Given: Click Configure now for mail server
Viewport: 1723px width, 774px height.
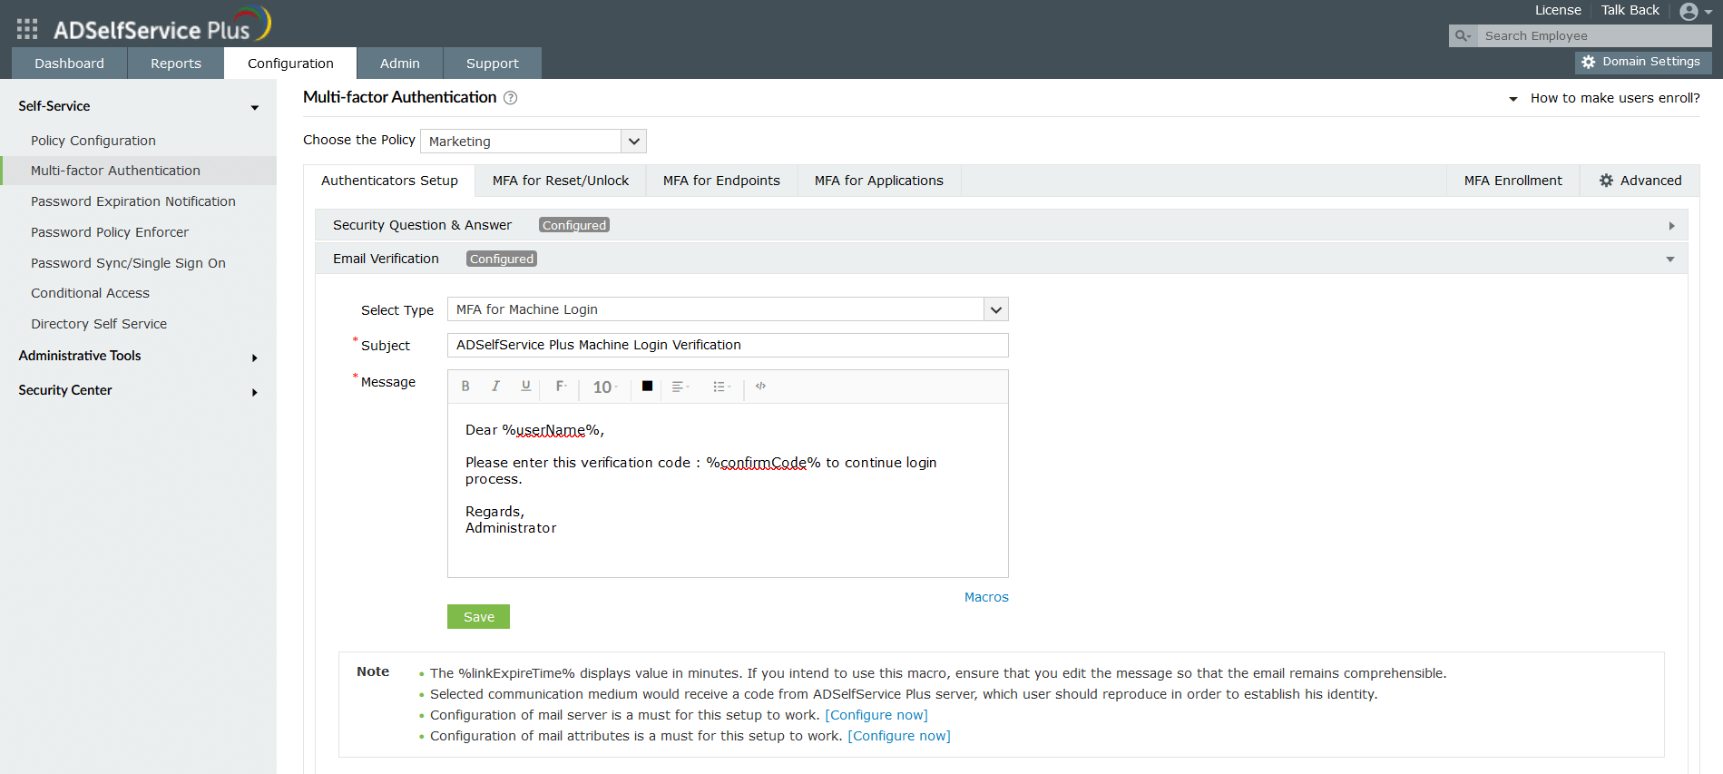Looking at the screenshot, I should pos(876,715).
